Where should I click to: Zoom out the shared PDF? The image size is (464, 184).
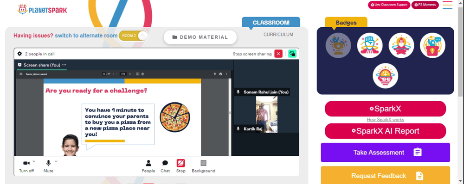(x=116, y=74)
